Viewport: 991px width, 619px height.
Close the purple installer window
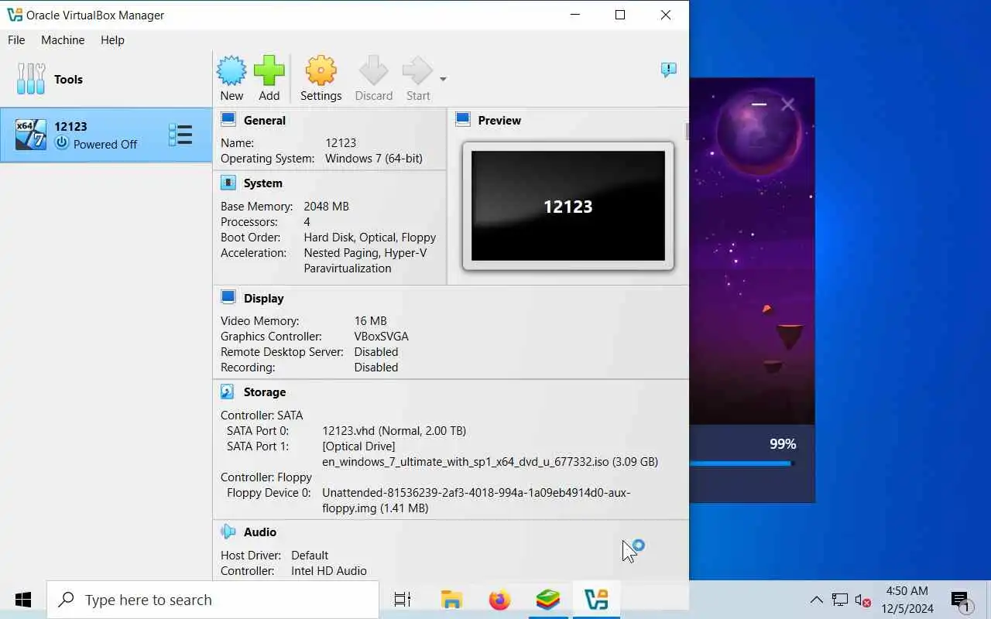pos(788,104)
